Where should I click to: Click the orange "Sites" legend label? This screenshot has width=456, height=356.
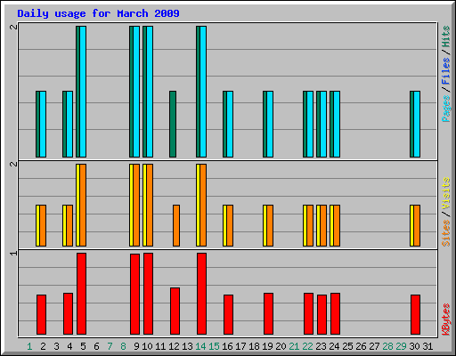(445, 233)
